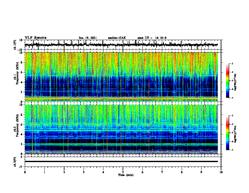Click inside the ch.2 spectrogram panel
This screenshot has height=193, width=249.
point(121,129)
